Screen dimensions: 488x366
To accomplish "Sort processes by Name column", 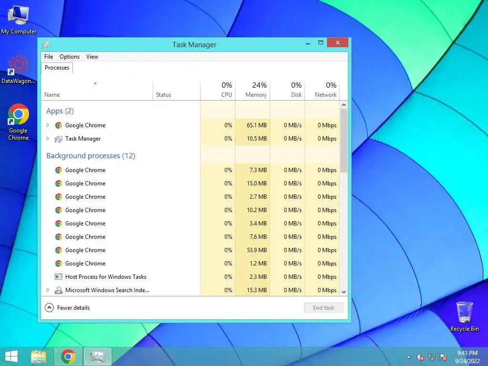I will [x=97, y=90].
